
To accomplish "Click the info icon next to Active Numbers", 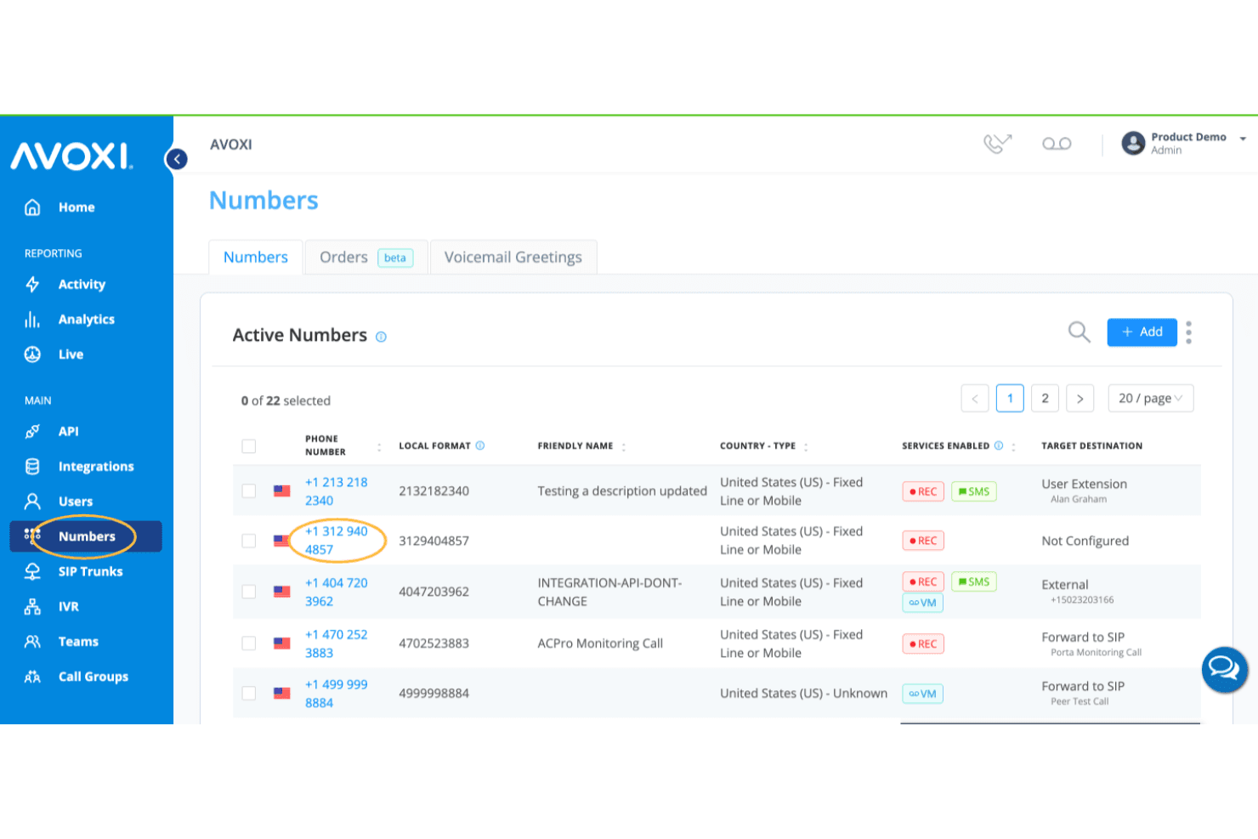I will click(381, 337).
